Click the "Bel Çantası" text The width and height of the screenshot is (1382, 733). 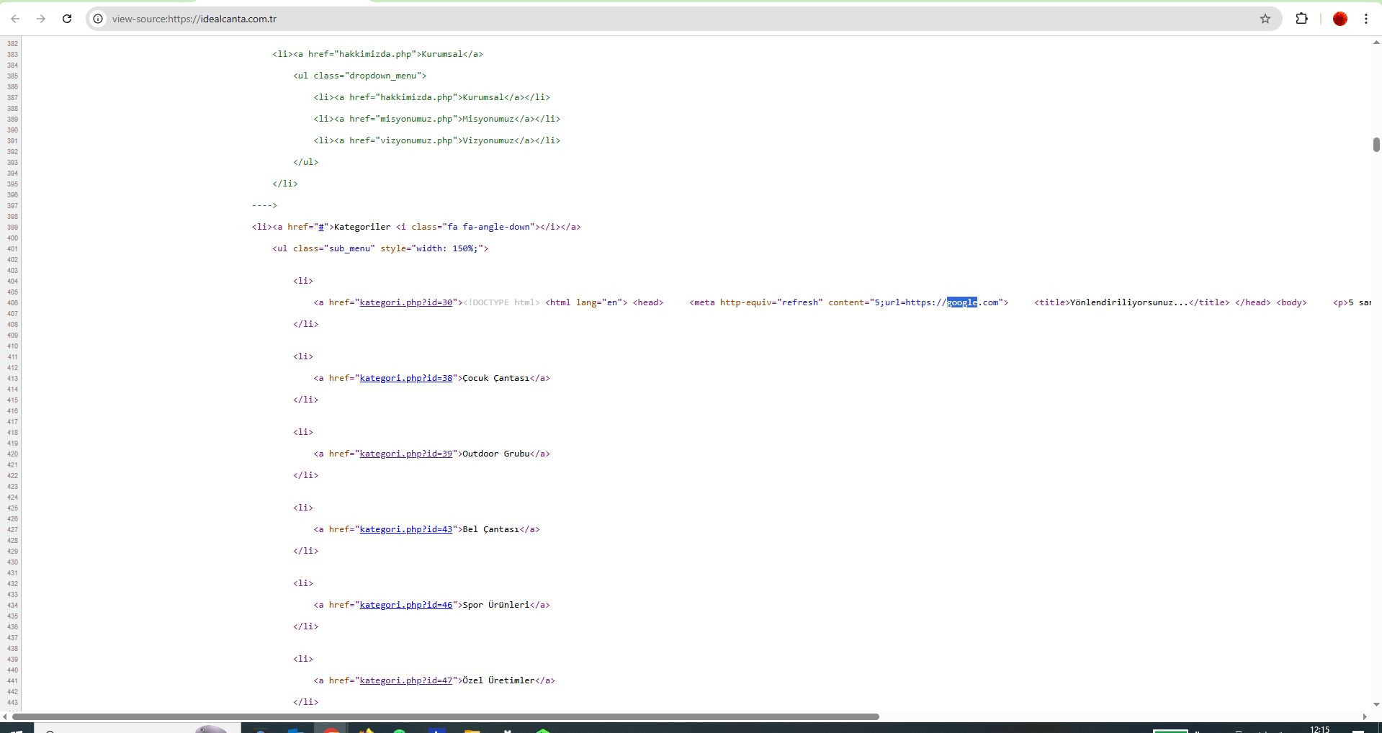click(x=491, y=529)
